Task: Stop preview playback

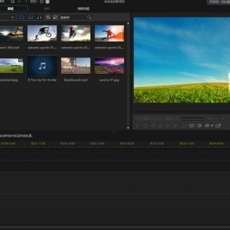Action: [x=145, y=126]
